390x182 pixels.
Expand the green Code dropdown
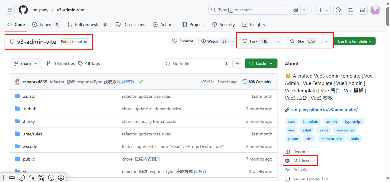(261, 63)
